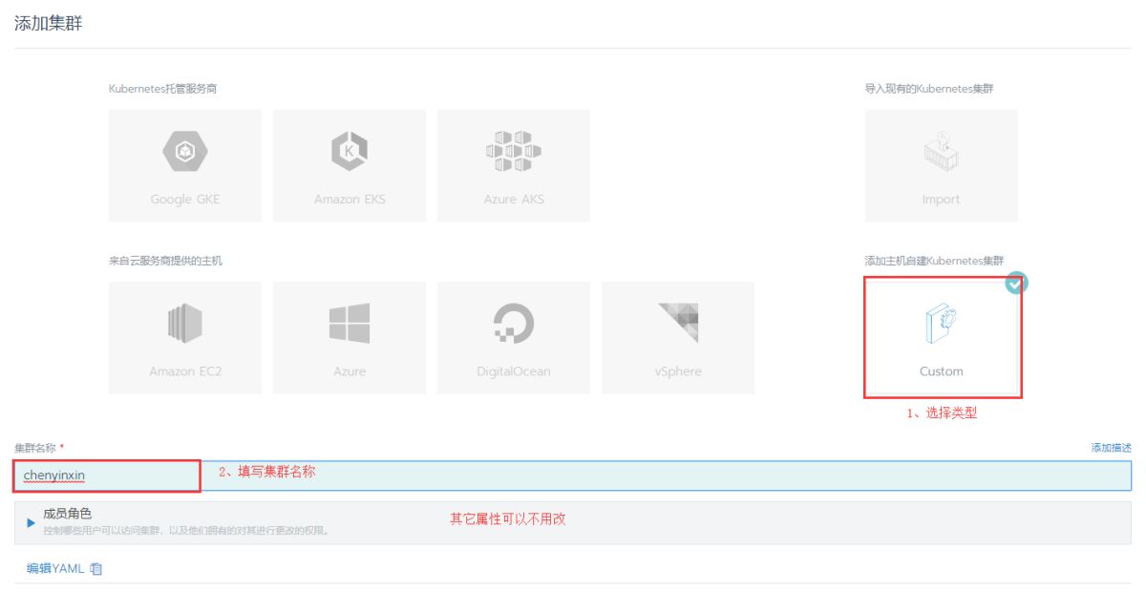
Task: Click the Google GKE label
Action: (x=184, y=200)
